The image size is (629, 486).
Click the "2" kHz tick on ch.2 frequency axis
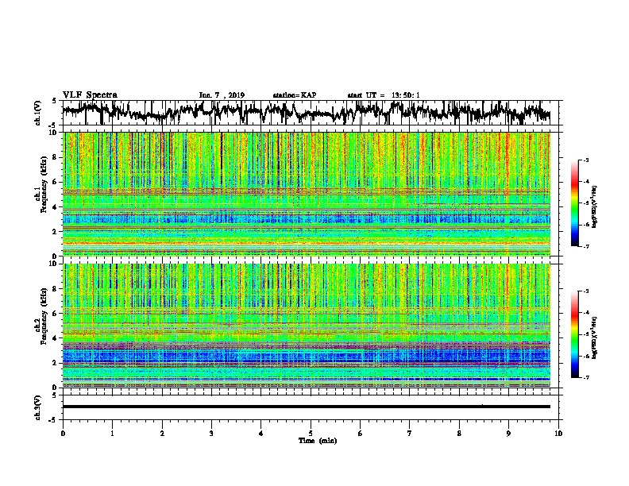[x=56, y=363]
